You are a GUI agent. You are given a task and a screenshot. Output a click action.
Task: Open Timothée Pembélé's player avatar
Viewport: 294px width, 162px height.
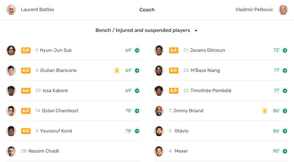[x=159, y=90]
